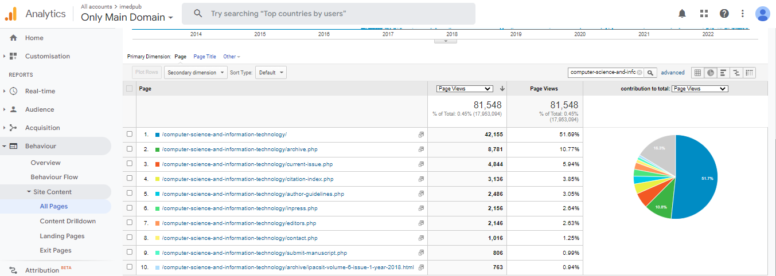
Task: Check the box for current-issue.php row
Action: point(130,164)
